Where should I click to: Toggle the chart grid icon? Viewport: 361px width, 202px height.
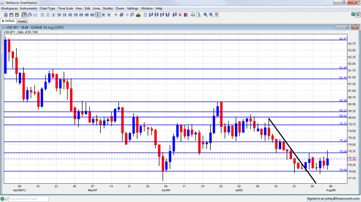(122, 15)
